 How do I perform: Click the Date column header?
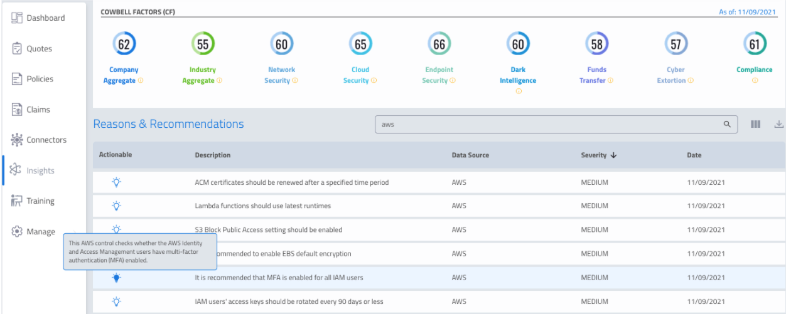pyautogui.click(x=694, y=155)
